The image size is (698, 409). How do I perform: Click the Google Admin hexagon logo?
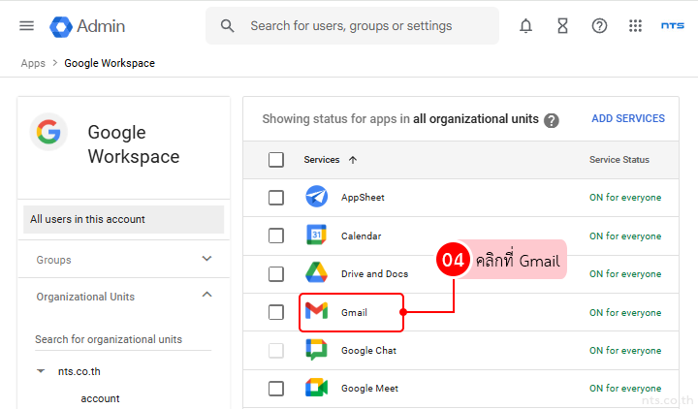pos(61,27)
